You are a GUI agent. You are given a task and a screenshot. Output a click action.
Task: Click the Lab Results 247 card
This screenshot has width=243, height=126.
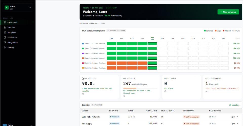140,87
